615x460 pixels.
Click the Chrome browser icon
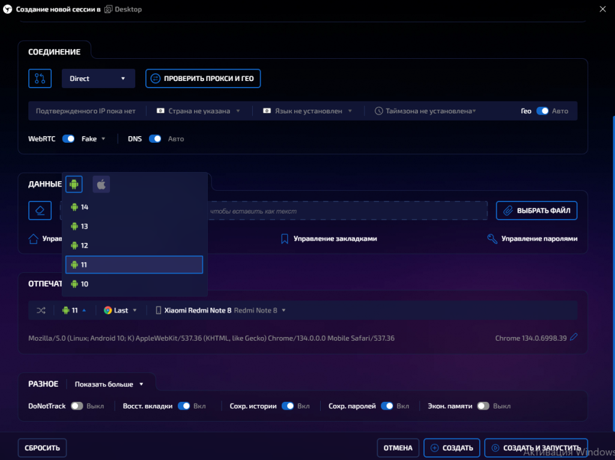(x=108, y=310)
